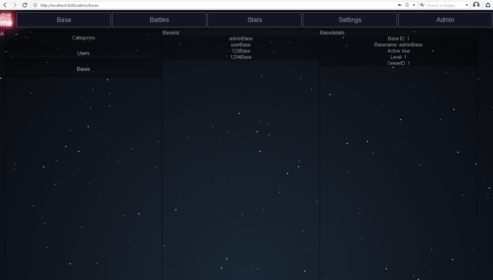The image size is (493, 280).
Task: Click the Categories heading
Action: click(84, 38)
